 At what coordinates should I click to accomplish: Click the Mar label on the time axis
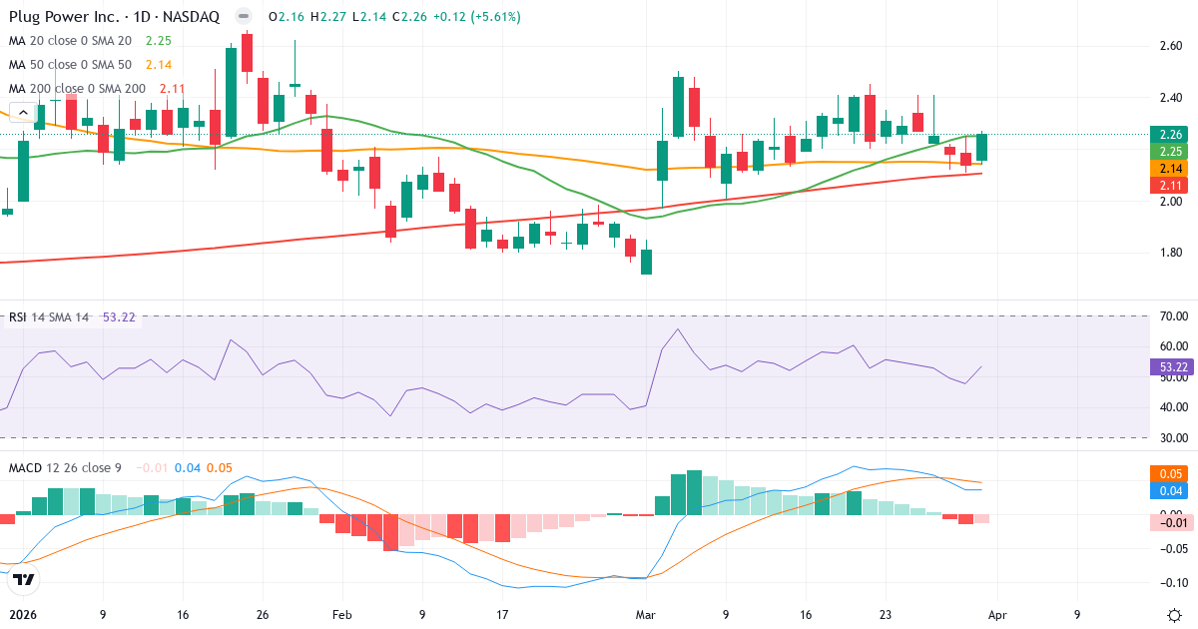pyautogui.click(x=646, y=616)
